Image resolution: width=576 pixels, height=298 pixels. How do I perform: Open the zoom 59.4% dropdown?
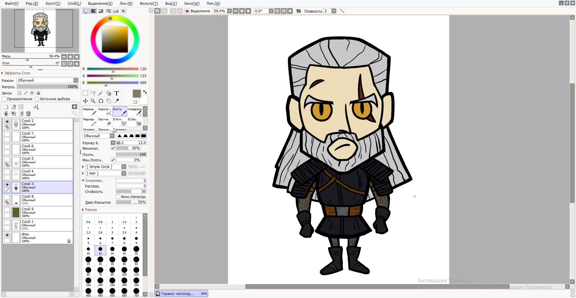229,11
